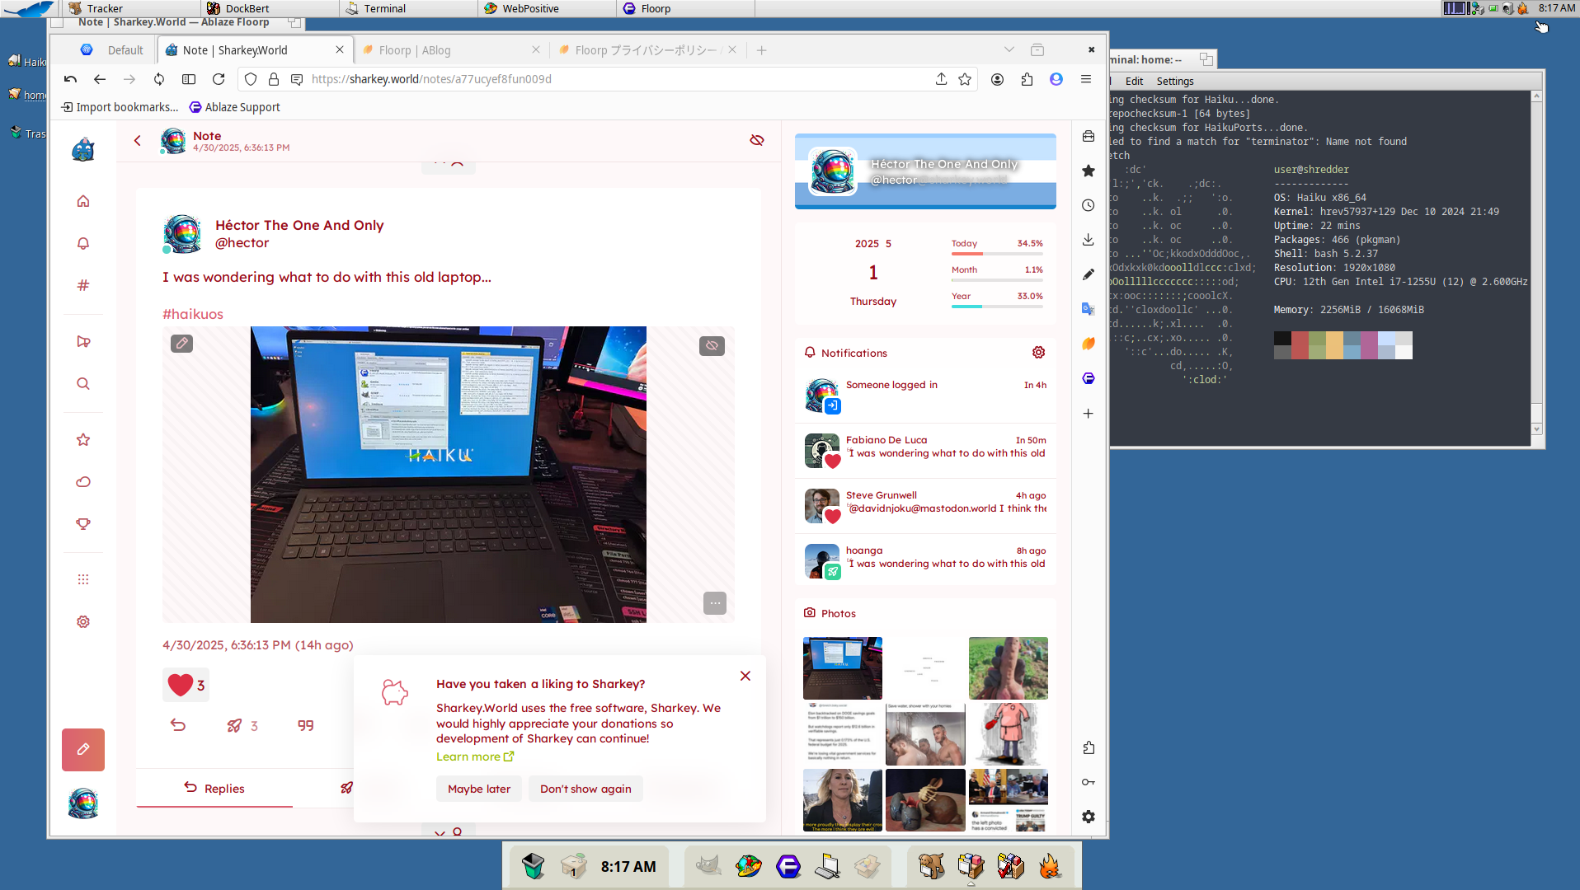Select WebPositive in the Haiku deskbar
Image resolution: width=1580 pixels, height=890 pixels.
click(x=546, y=8)
